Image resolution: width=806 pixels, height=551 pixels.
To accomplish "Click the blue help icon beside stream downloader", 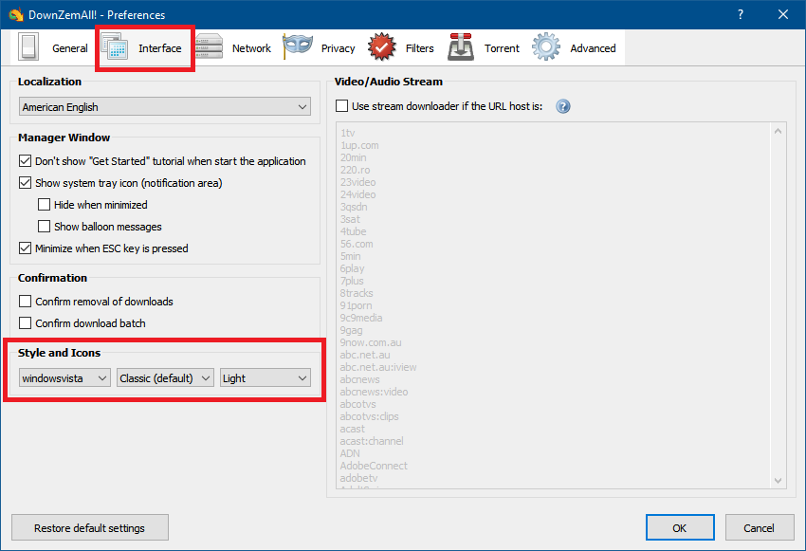I will 563,106.
